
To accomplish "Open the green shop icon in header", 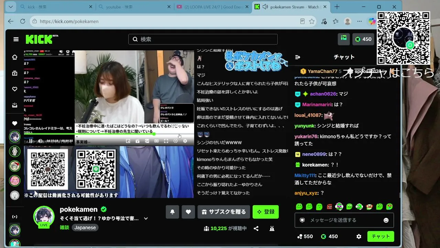I will 344,39.
